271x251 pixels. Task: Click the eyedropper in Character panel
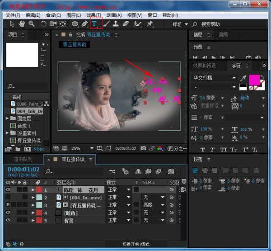pos(243,78)
